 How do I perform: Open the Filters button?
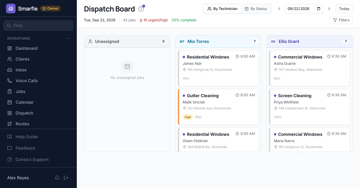(341, 20)
